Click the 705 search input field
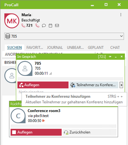128x145 pixels. [x=64, y=36]
